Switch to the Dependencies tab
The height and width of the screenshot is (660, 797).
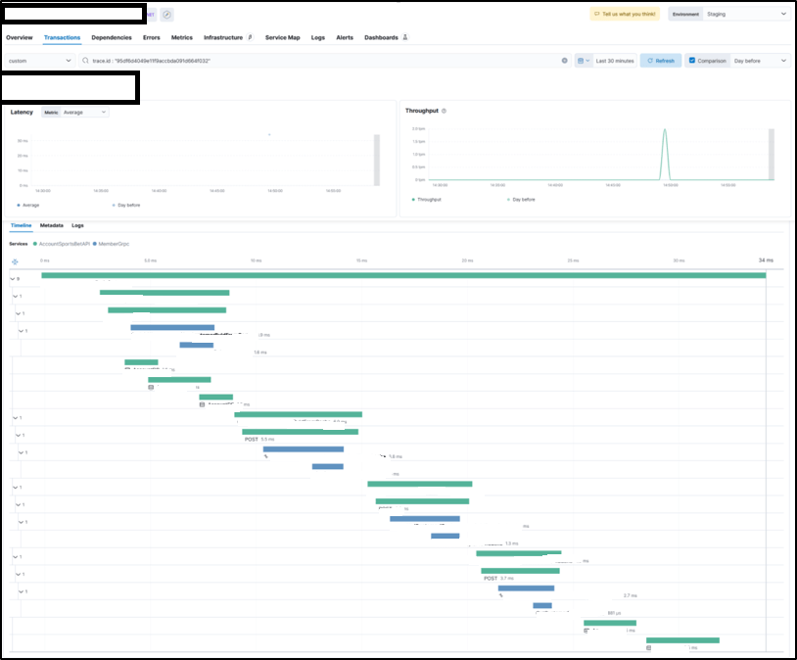tap(111, 37)
